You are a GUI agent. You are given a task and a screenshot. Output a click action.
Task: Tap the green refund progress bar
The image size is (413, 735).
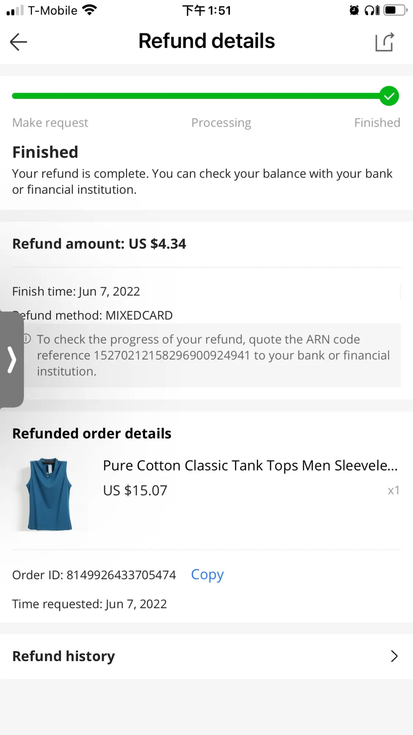(195, 96)
